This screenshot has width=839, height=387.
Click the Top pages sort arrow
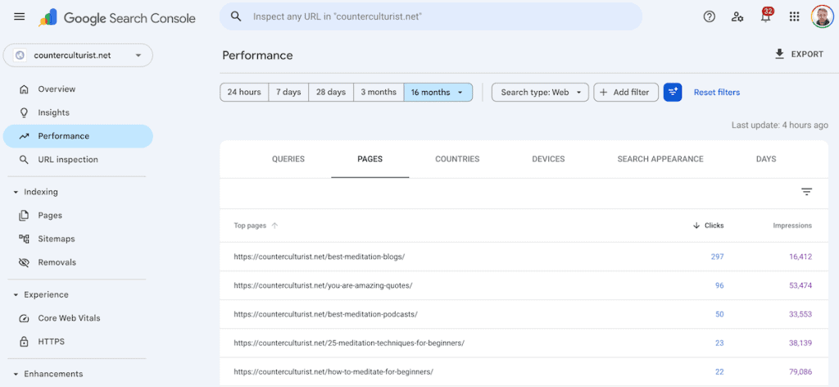[x=274, y=225]
